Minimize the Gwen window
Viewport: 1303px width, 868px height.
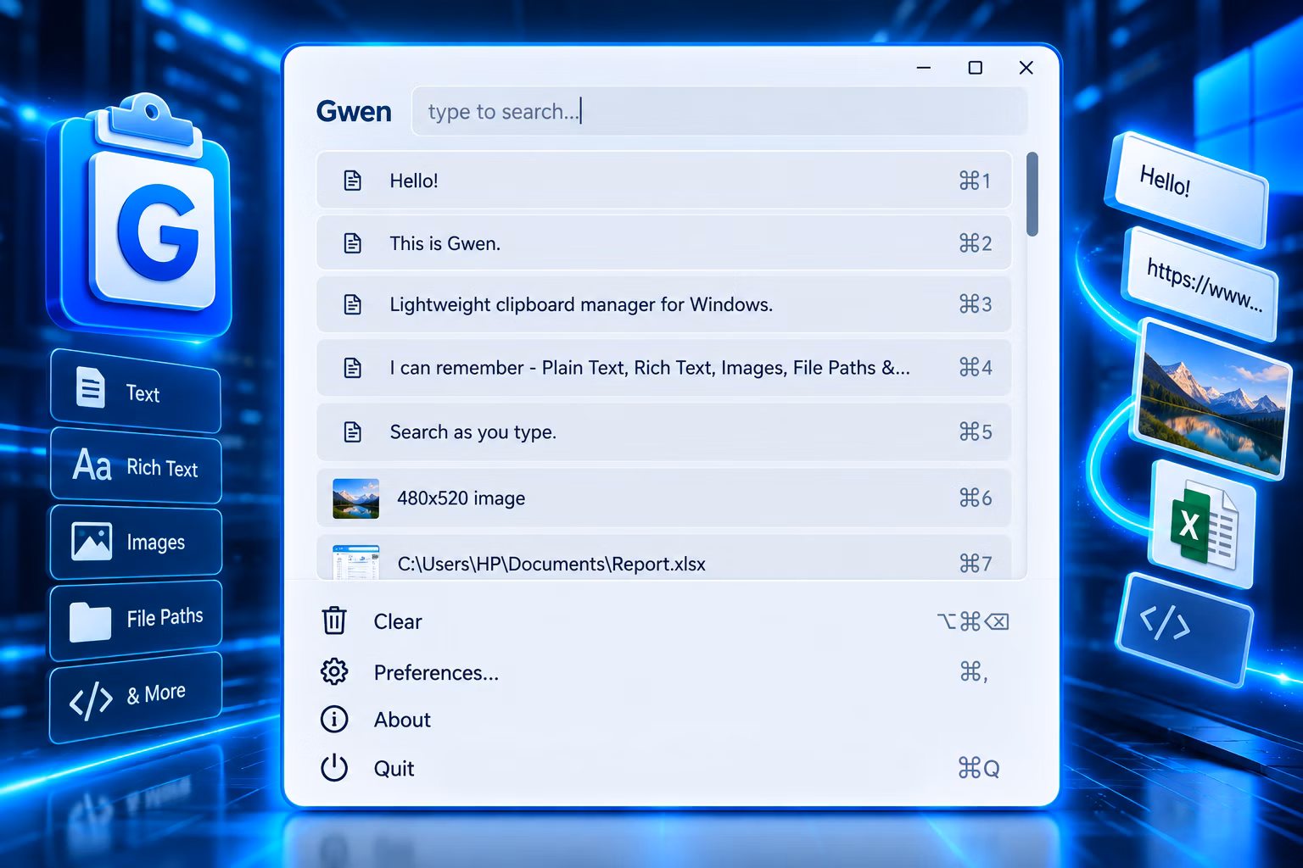(x=924, y=68)
